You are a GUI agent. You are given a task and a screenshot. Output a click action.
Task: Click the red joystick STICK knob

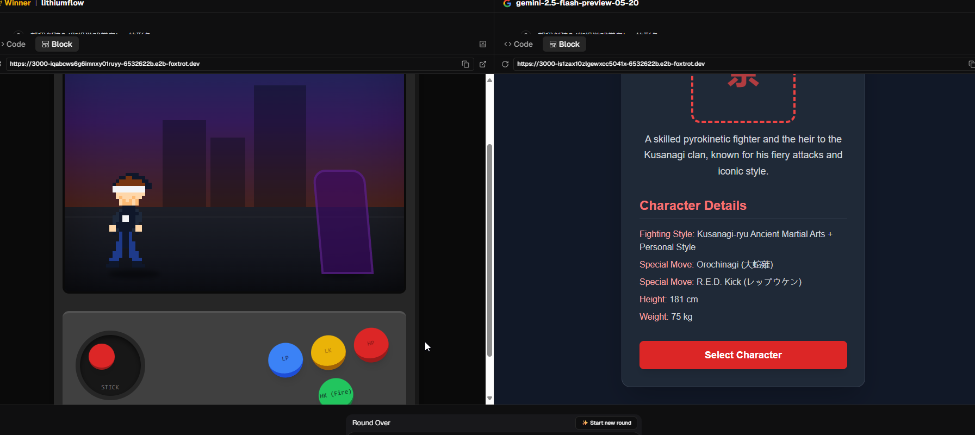[x=102, y=356]
